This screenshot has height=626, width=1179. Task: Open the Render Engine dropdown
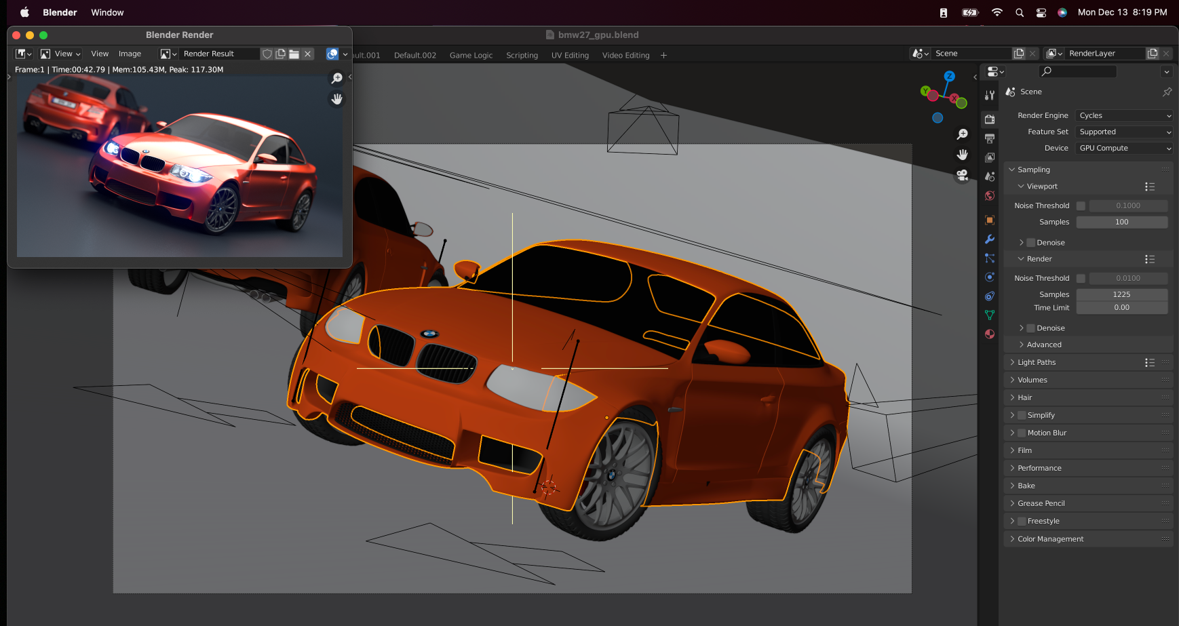pos(1124,115)
